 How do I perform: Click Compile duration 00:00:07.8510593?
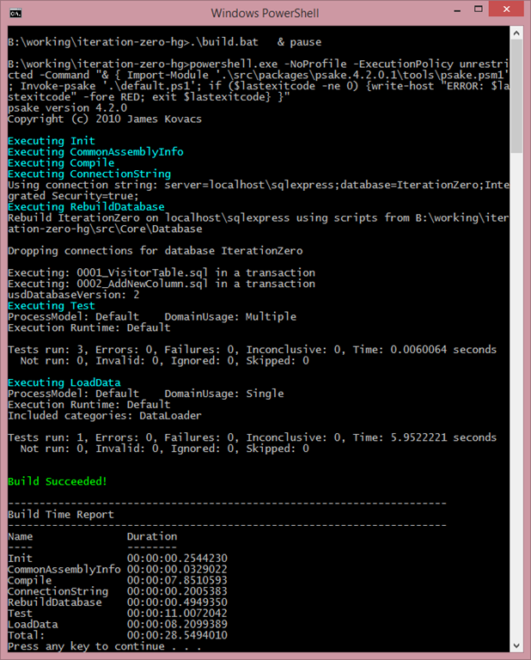pyautogui.click(x=177, y=580)
